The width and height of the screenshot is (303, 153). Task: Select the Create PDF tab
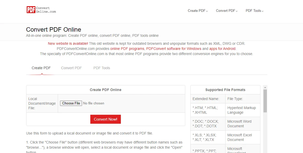41,68
